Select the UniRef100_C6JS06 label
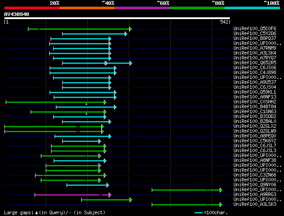284x216 pixels. click(x=255, y=68)
